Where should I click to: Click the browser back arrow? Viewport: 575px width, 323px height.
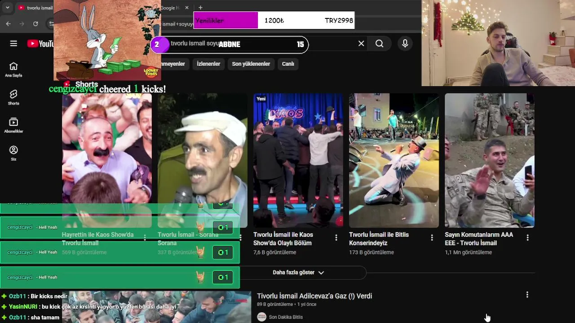coord(8,24)
